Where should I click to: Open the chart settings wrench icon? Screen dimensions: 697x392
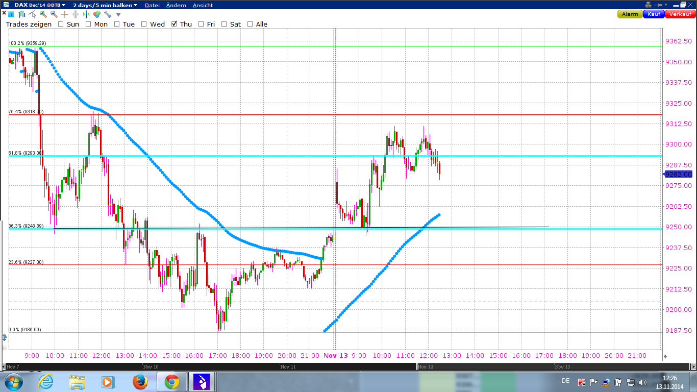click(107, 15)
